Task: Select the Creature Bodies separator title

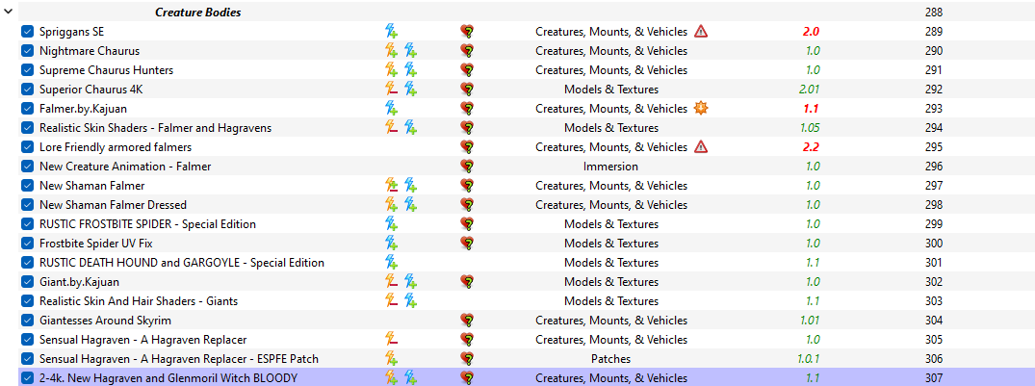Action: click(x=198, y=12)
